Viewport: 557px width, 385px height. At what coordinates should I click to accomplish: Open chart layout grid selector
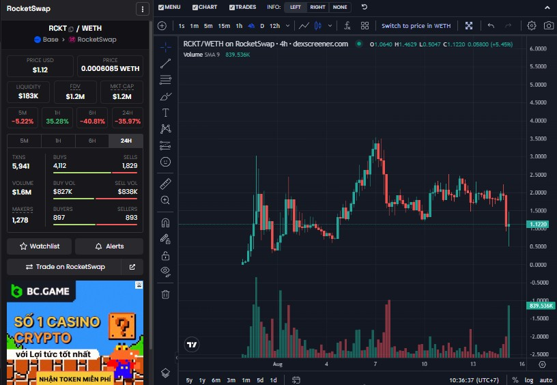coord(365,25)
